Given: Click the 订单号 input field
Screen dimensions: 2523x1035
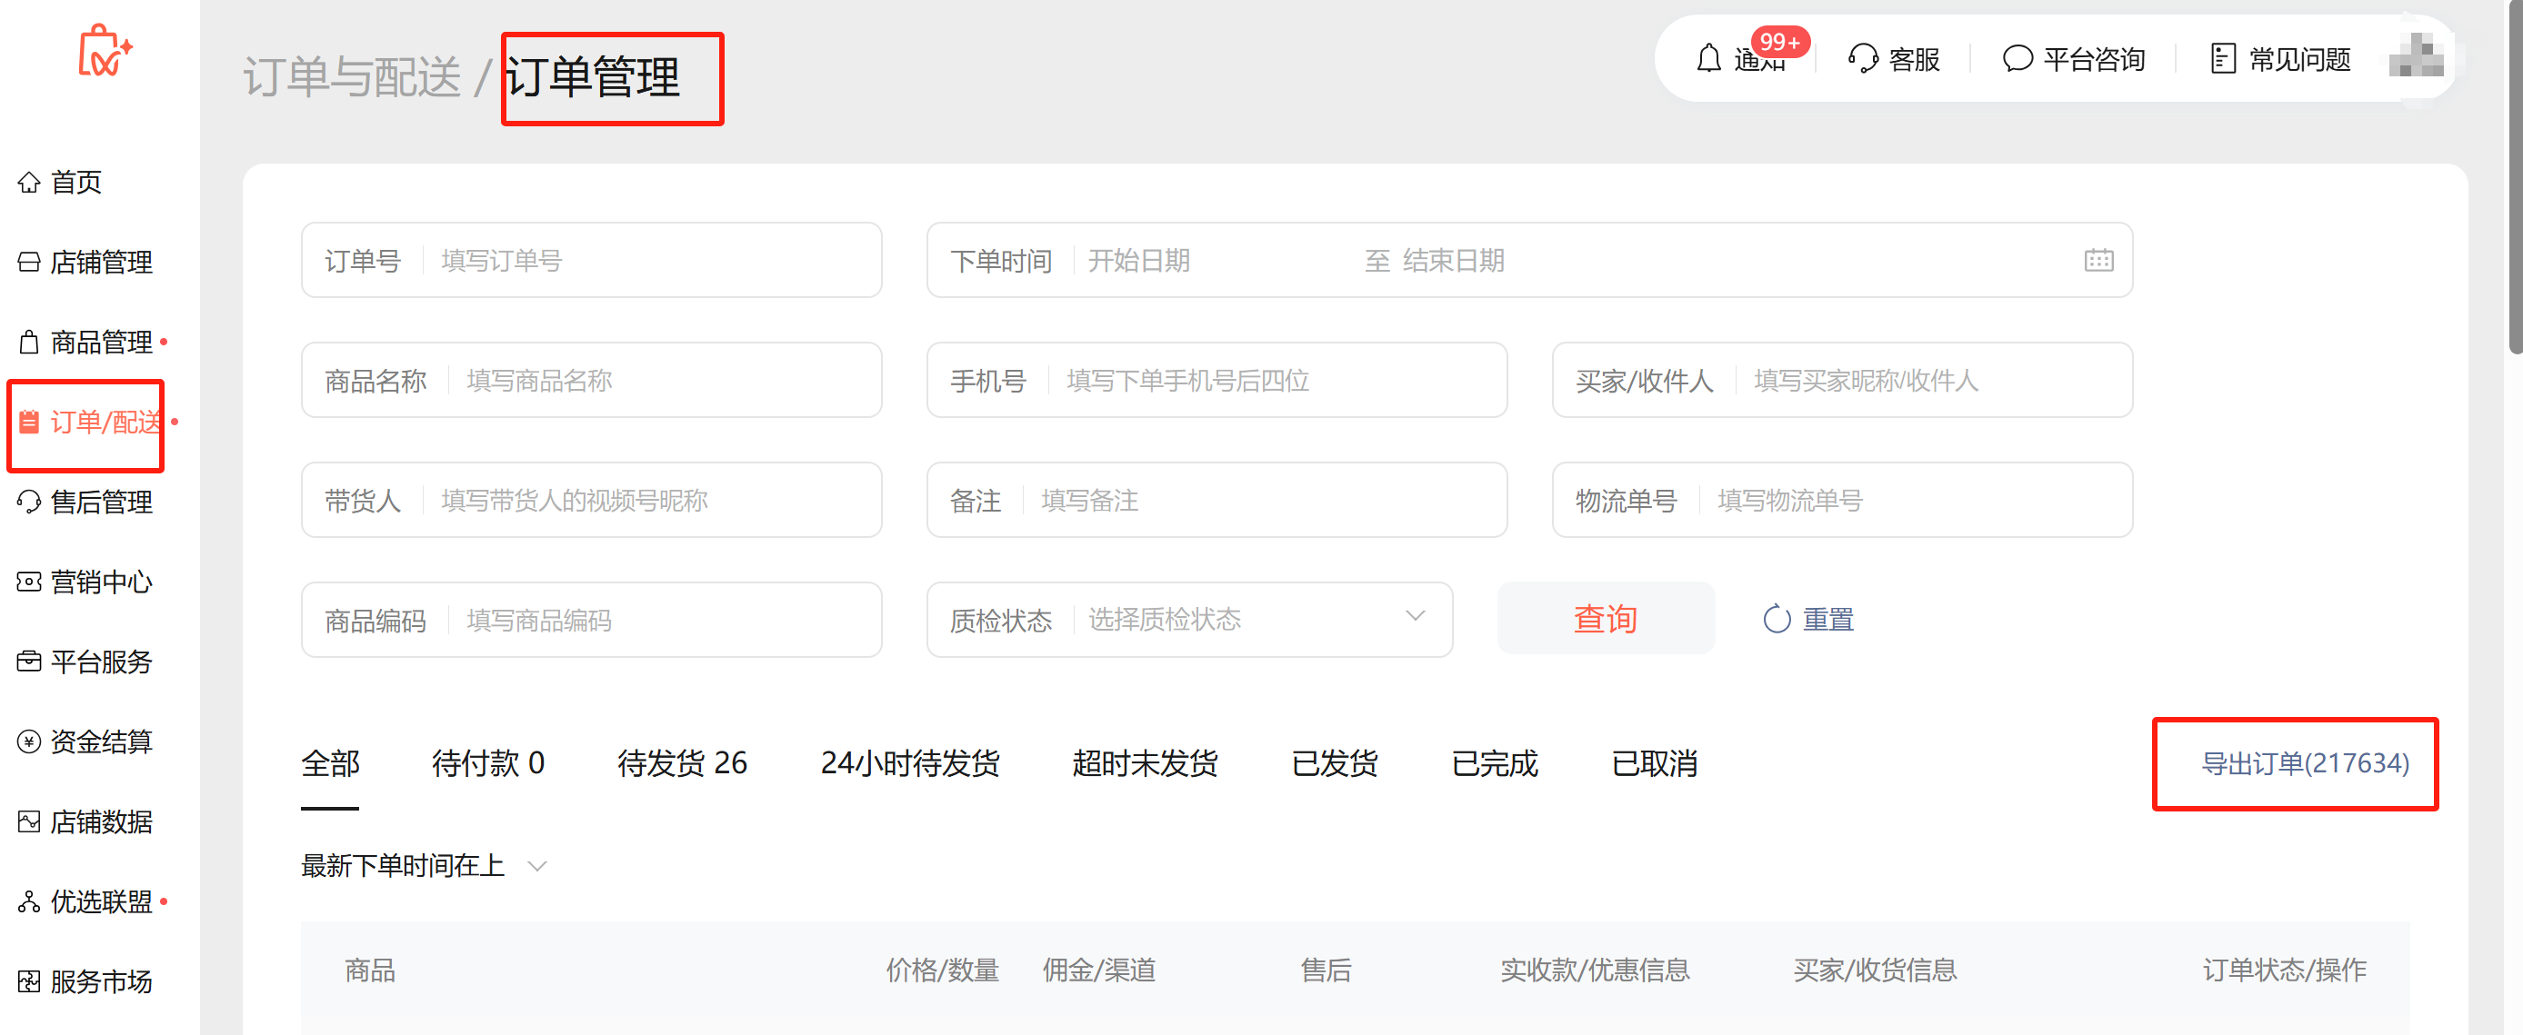Looking at the screenshot, I should point(646,261).
